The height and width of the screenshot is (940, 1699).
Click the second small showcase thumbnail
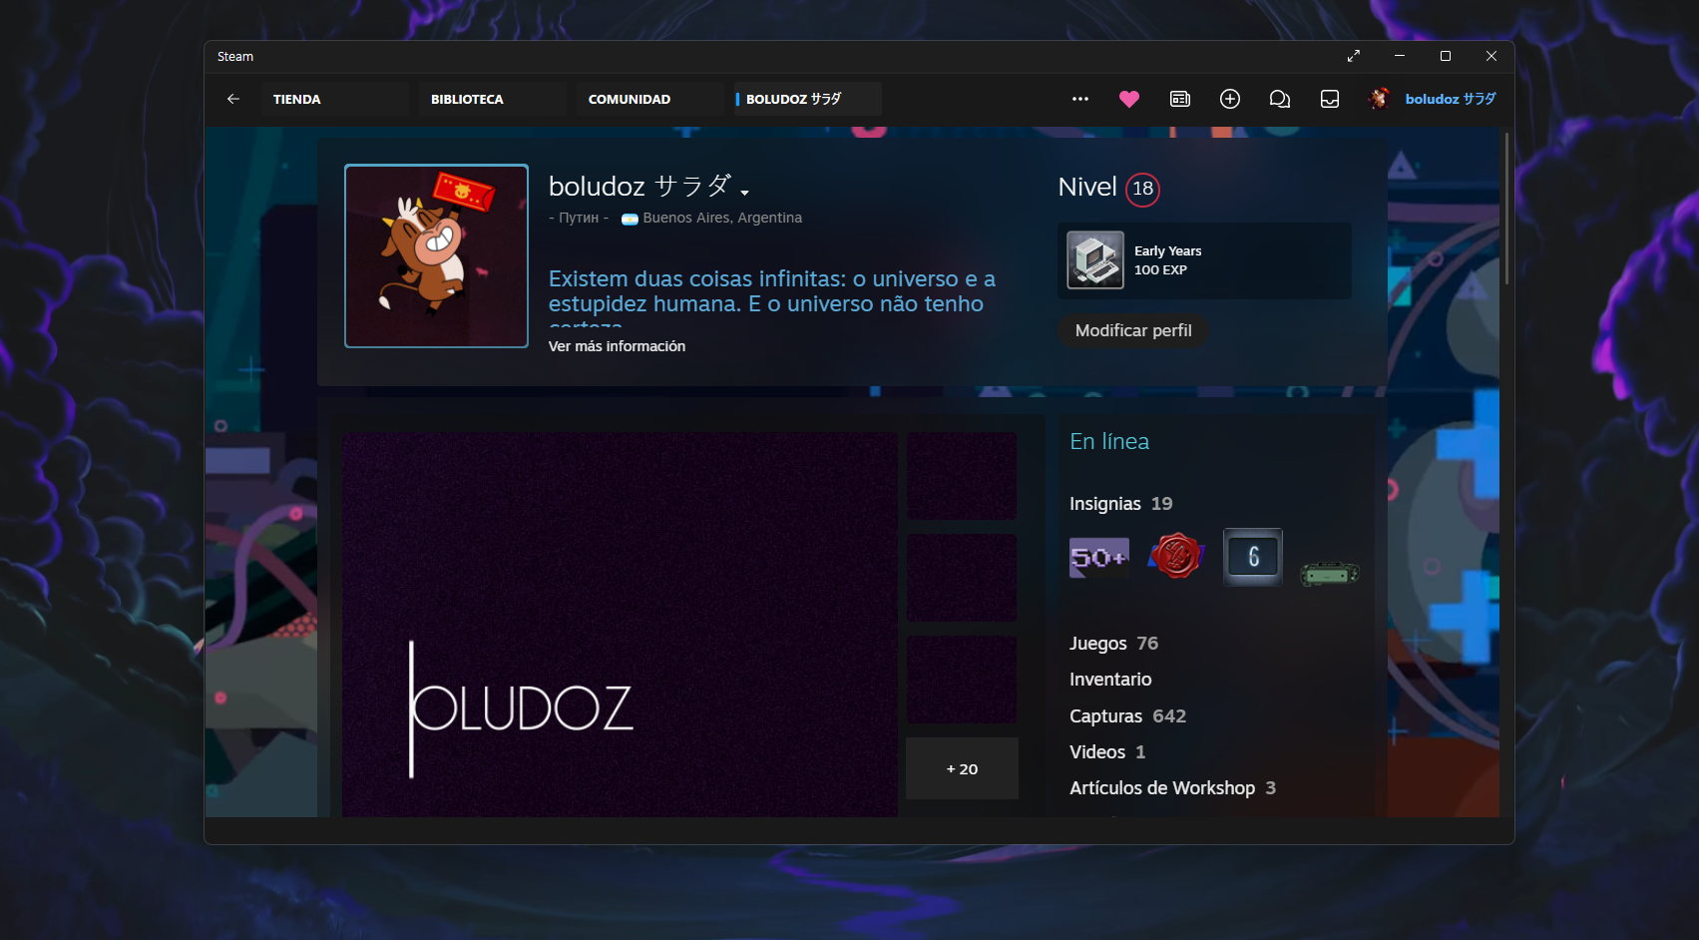pos(962,578)
